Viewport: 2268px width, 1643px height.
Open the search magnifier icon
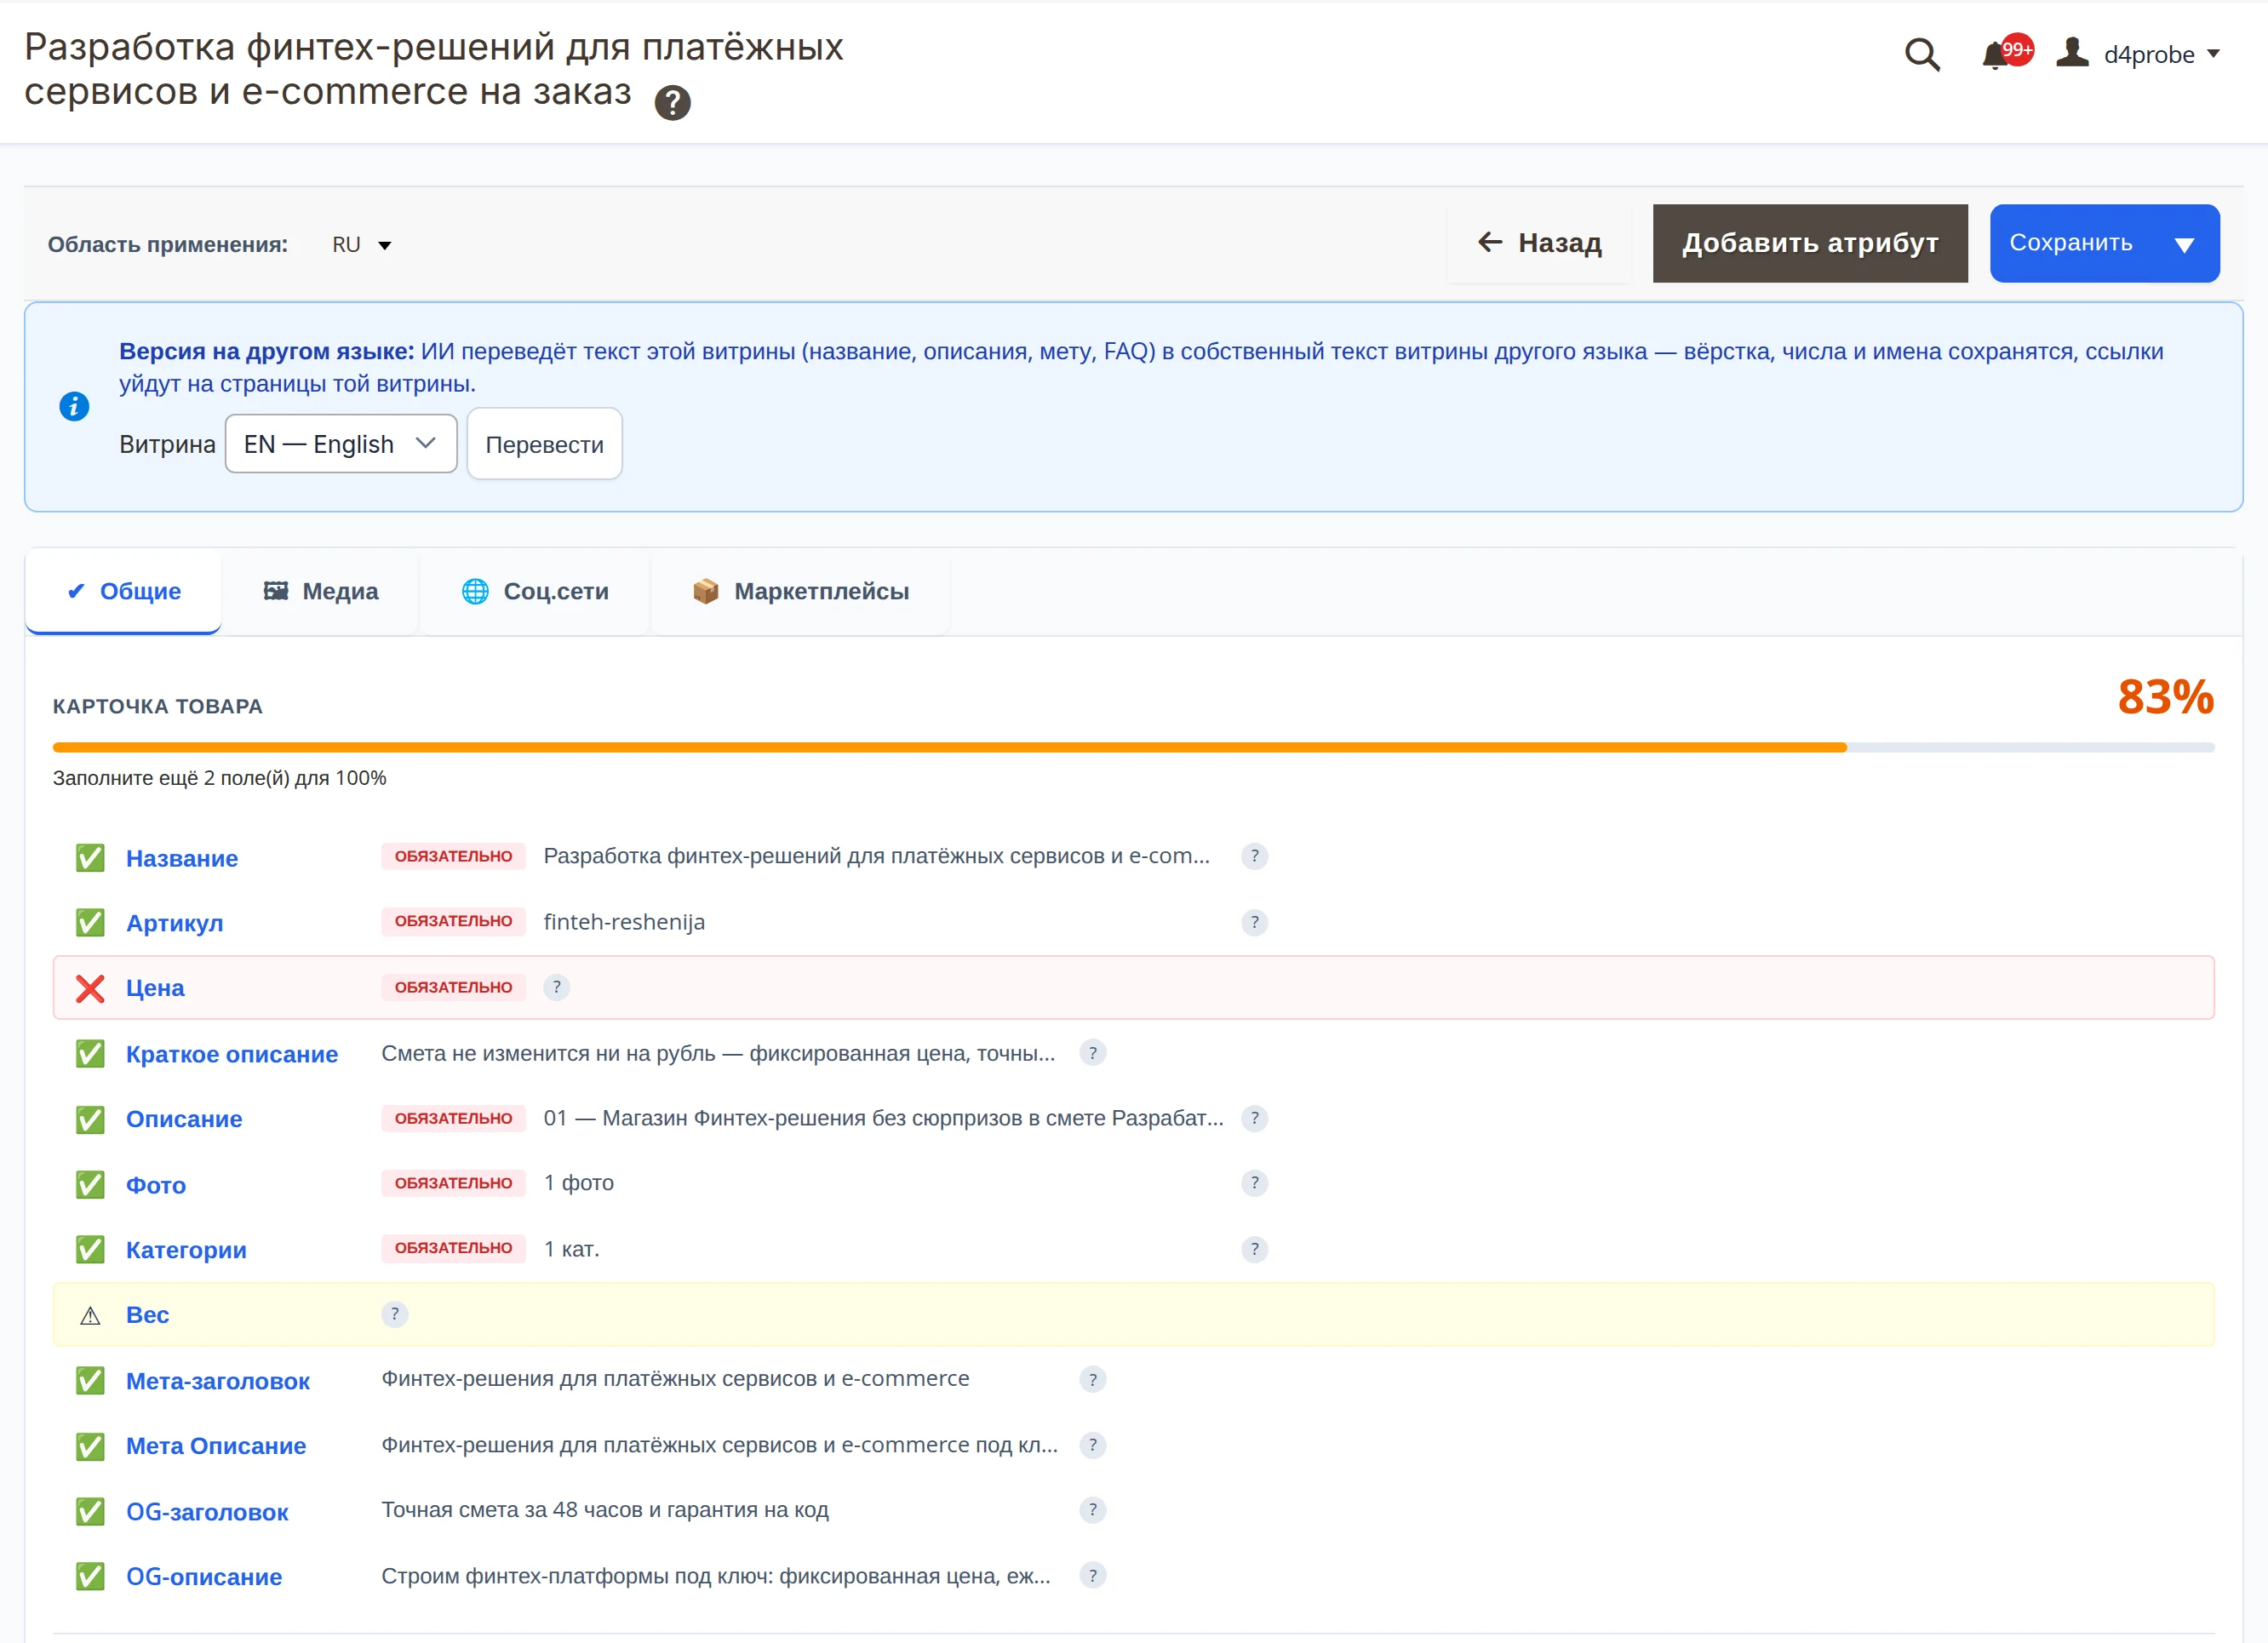[1921, 54]
